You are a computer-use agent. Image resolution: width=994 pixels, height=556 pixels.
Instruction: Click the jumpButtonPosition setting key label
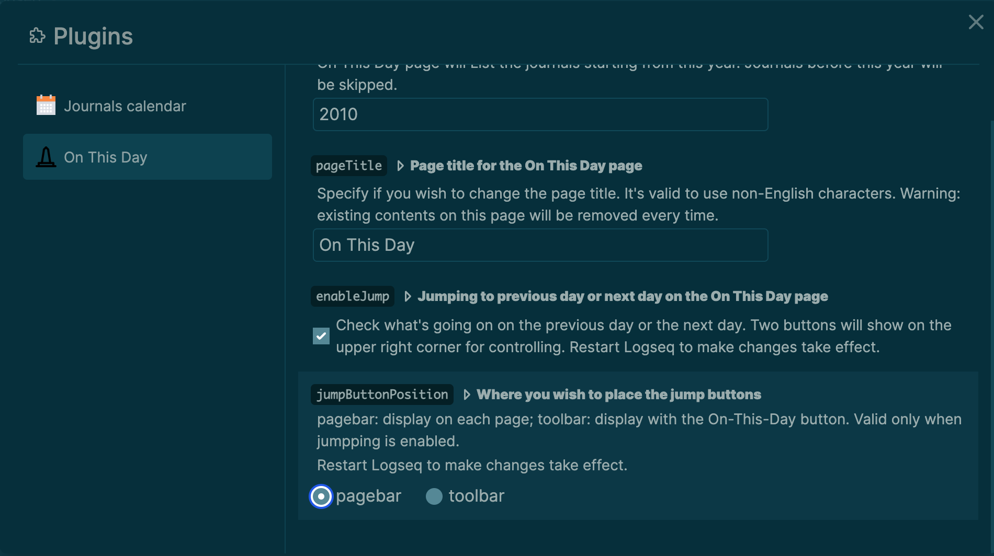point(382,395)
